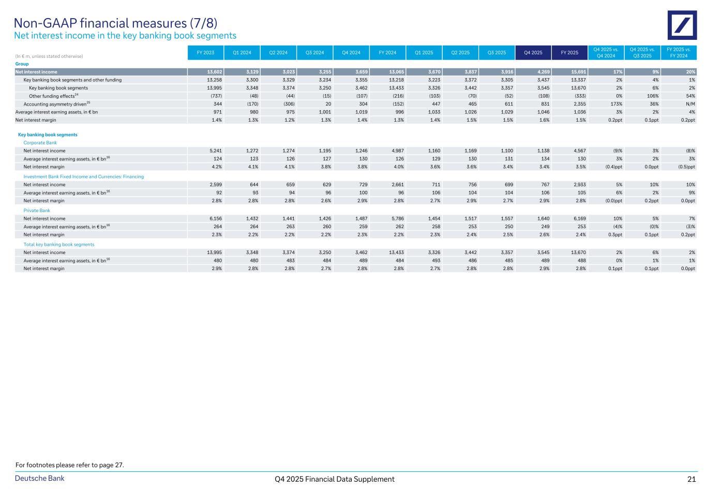The width and height of the screenshot is (706, 489).
Task: Click the FY 2025 vs. FY 2024 header
Action: (x=679, y=52)
